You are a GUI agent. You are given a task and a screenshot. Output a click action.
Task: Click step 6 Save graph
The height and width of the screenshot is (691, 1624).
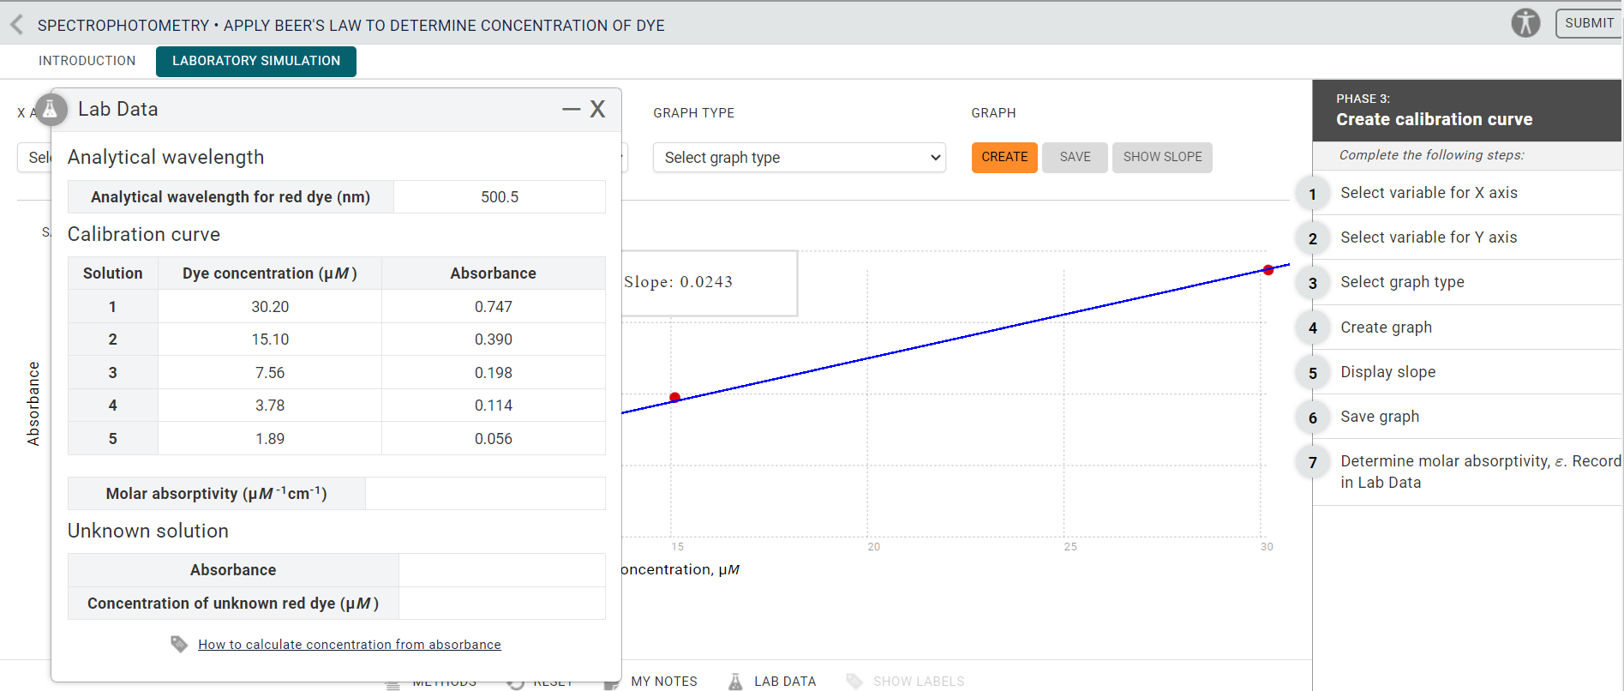(x=1380, y=417)
